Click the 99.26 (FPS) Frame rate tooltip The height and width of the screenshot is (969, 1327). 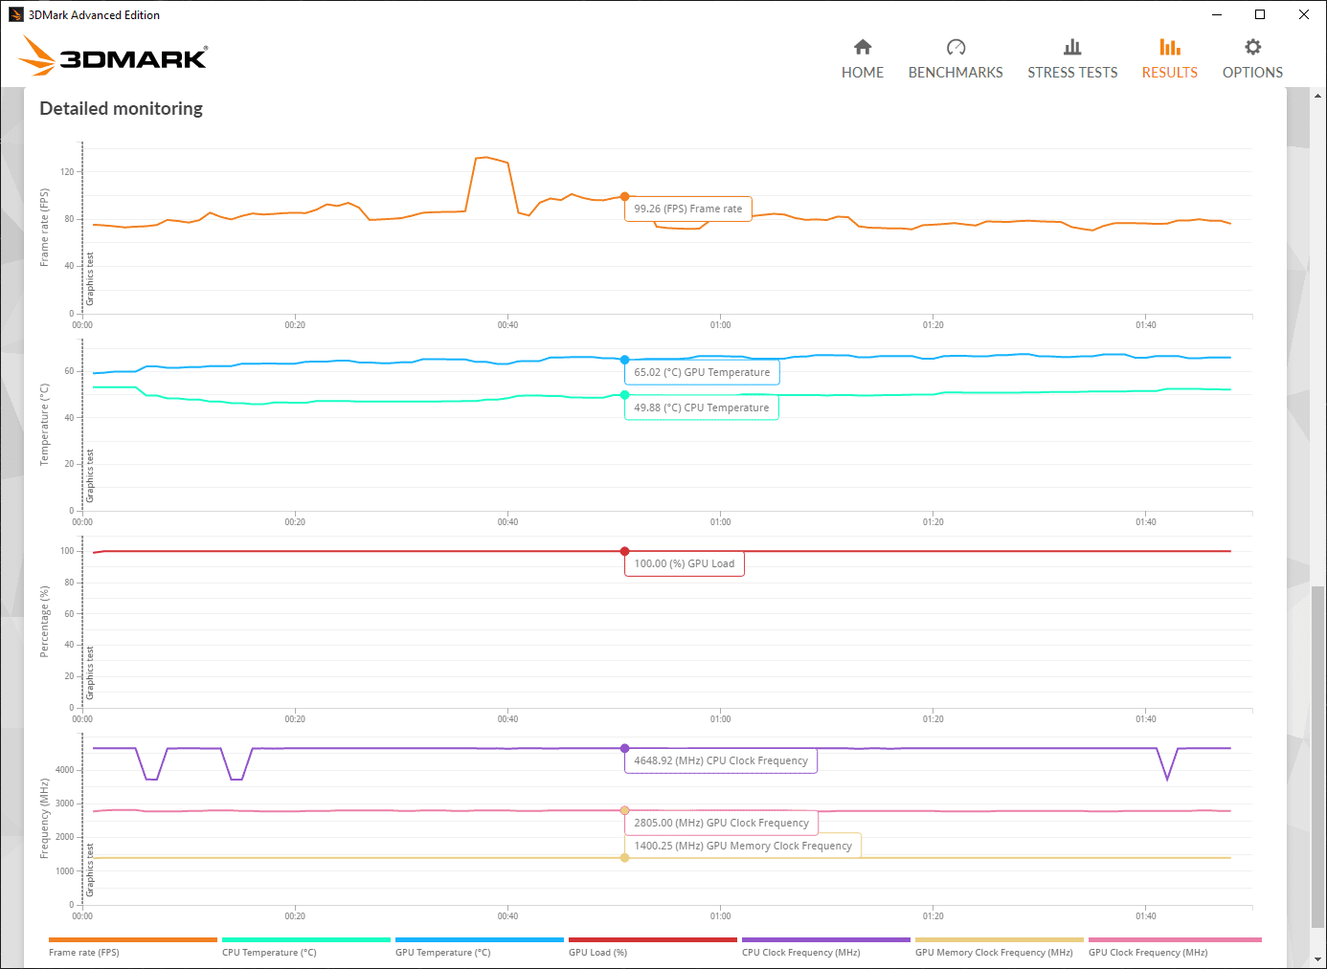pyautogui.click(x=688, y=209)
